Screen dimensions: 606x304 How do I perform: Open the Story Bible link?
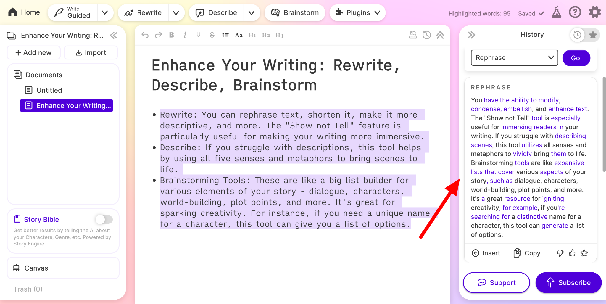36,219
